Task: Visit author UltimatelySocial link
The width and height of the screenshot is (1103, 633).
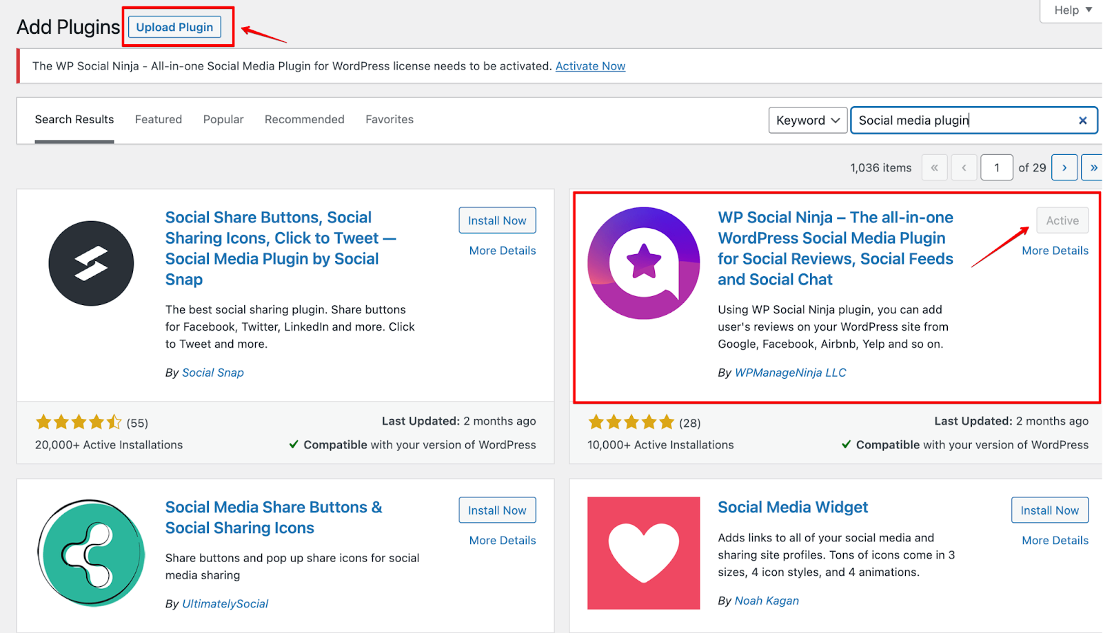Action: (x=225, y=604)
